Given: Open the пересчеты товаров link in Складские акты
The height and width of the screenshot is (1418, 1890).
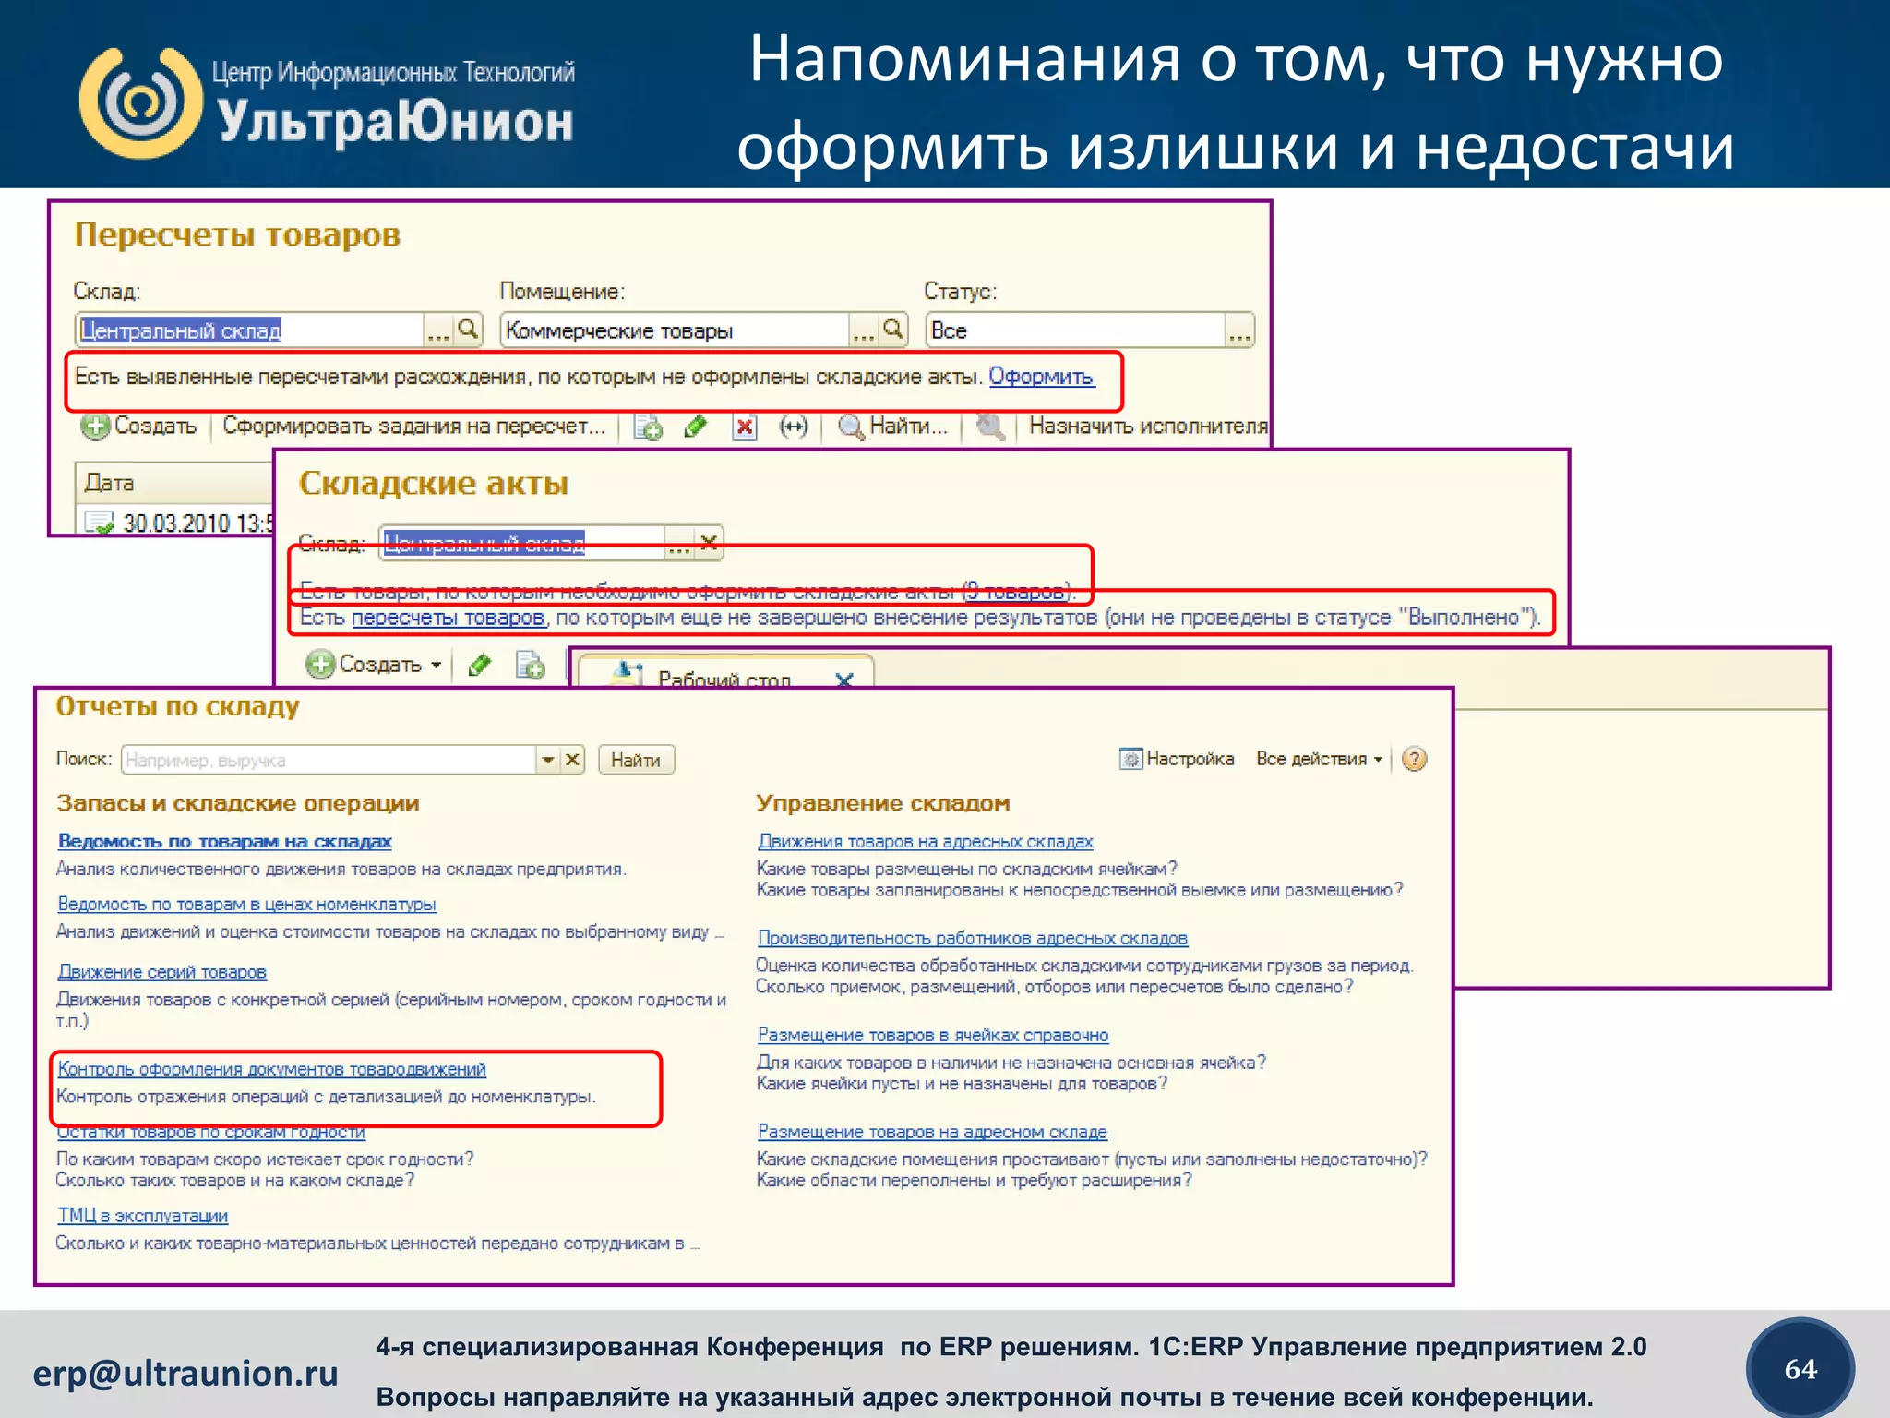Looking at the screenshot, I should click(448, 618).
